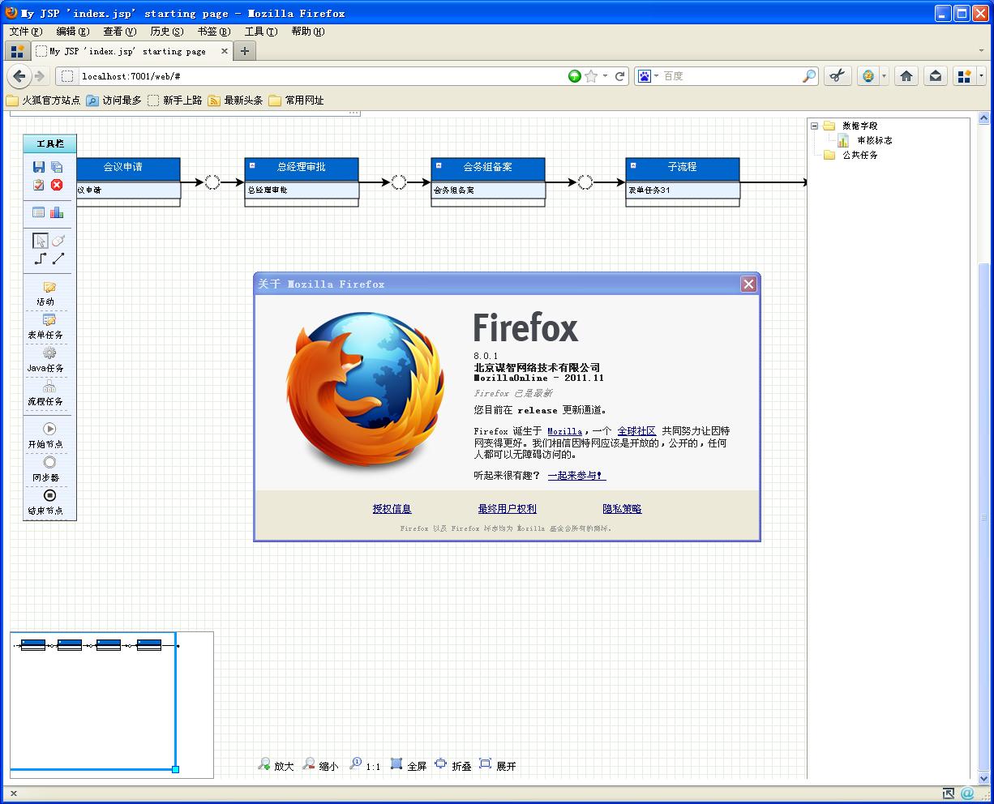Close the 关于 Mozilla Firefox dialog
This screenshot has height=804, width=994.
click(748, 284)
